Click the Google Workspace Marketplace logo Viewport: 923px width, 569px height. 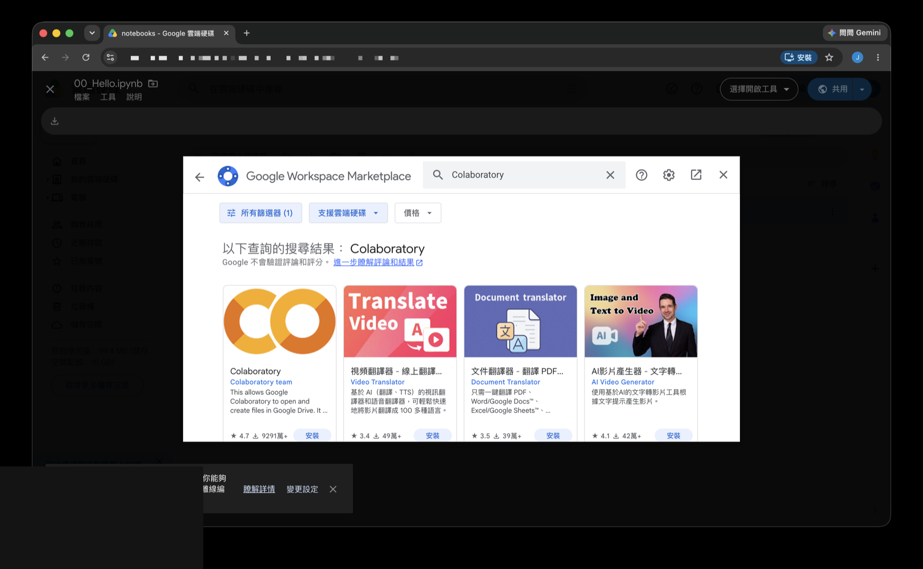click(228, 176)
